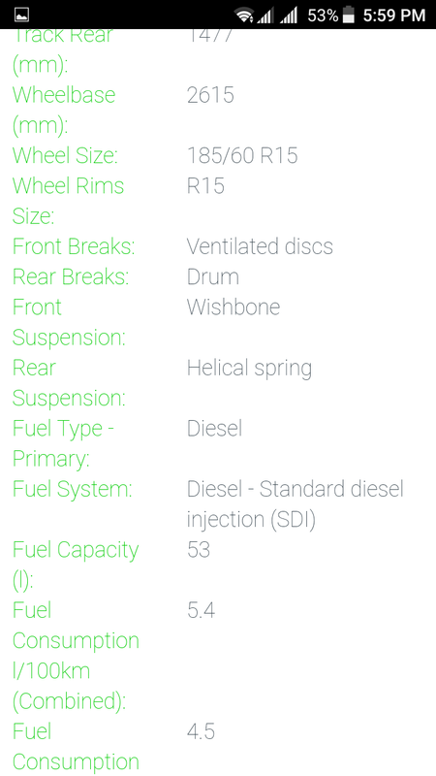Screen dimensions: 436x776
Task: Tap the battery icon in status bar
Action: 349,15
